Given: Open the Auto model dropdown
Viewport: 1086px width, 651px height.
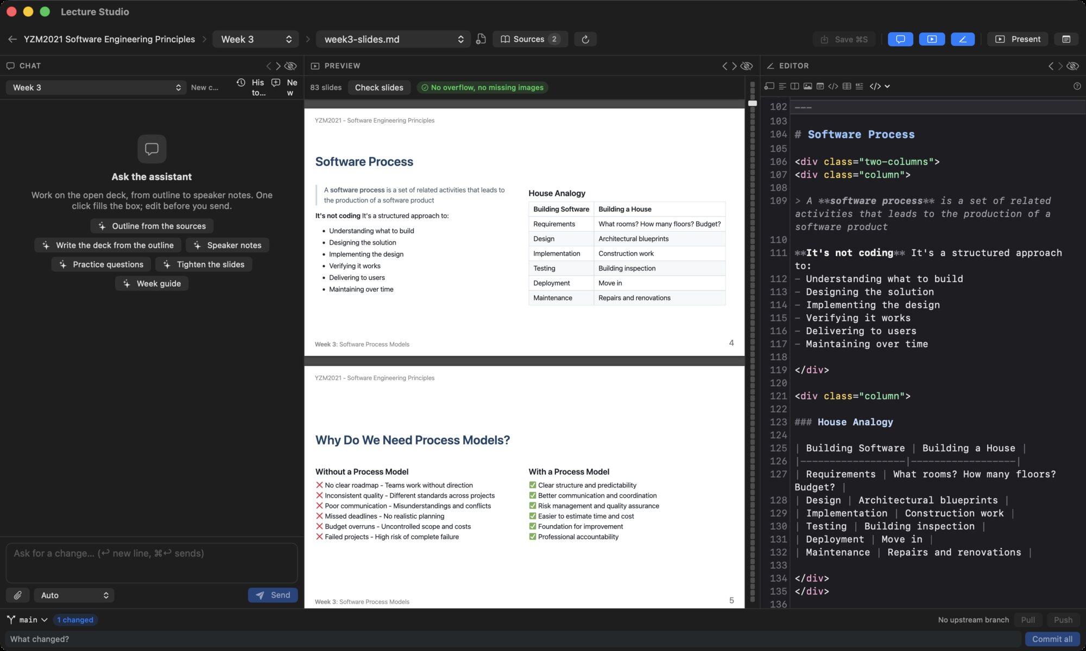Looking at the screenshot, I should [x=74, y=595].
